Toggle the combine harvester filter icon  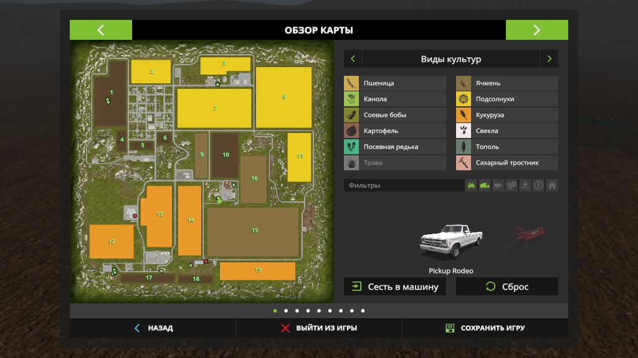coord(484,185)
